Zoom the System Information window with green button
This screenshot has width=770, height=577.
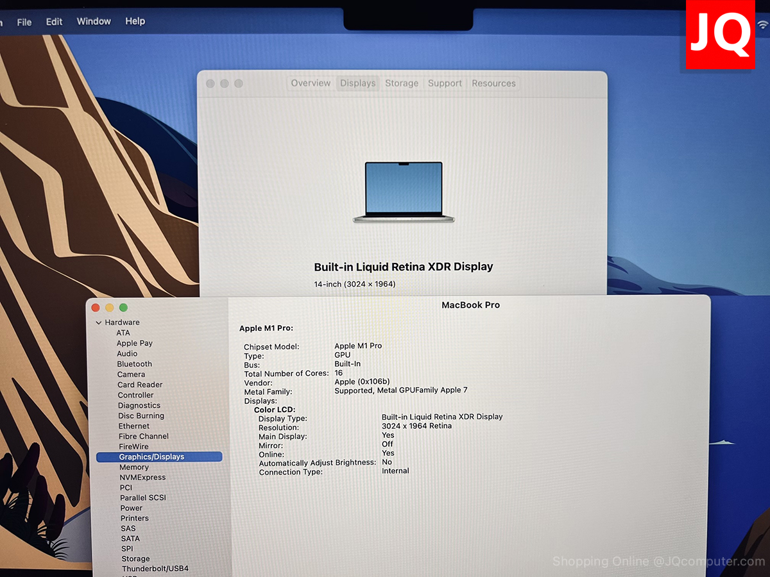point(123,308)
